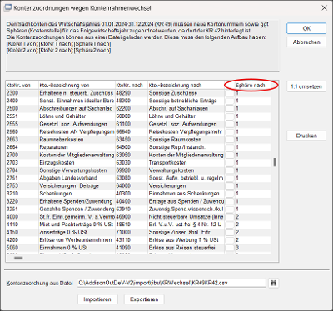Select 'Gesetzl. soz. Aufwendungen' in the von column
The image size is (333, 311).
click(x=73, y=124)
